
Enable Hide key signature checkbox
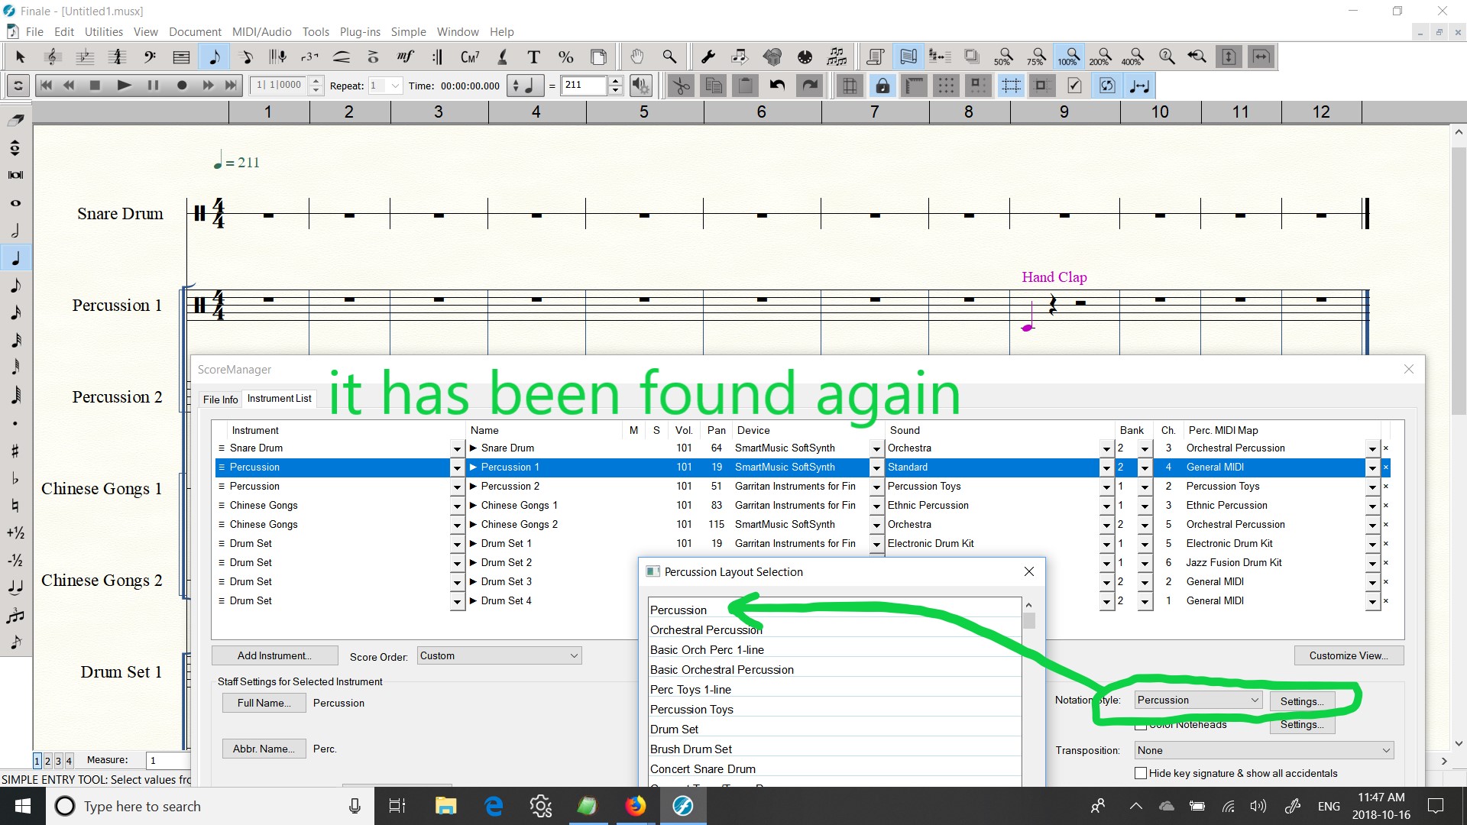point(1141,773)
